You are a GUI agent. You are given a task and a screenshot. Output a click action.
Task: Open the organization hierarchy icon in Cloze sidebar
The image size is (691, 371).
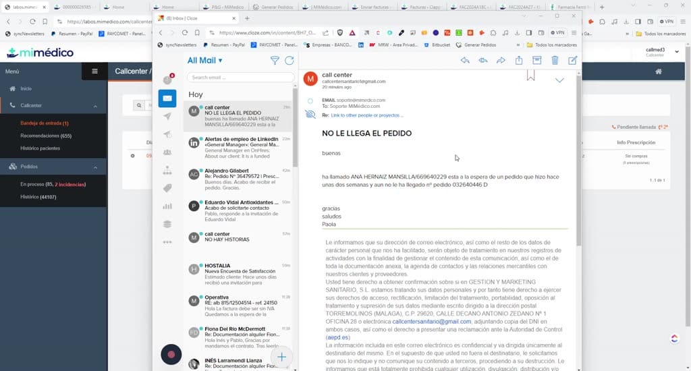[167, 170]
